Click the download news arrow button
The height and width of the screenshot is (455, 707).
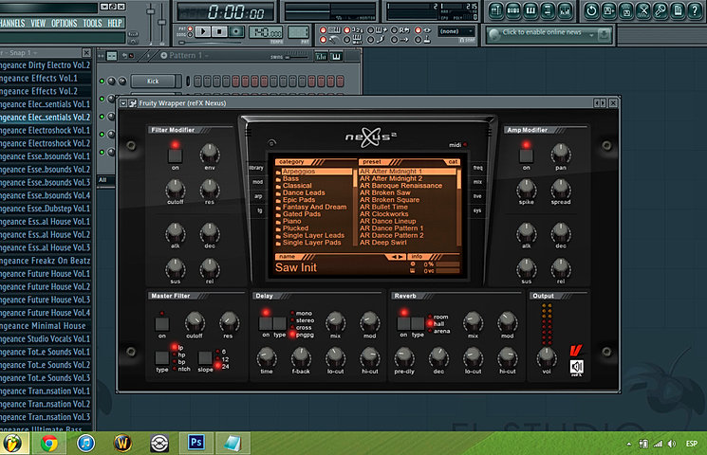[604, 34]
